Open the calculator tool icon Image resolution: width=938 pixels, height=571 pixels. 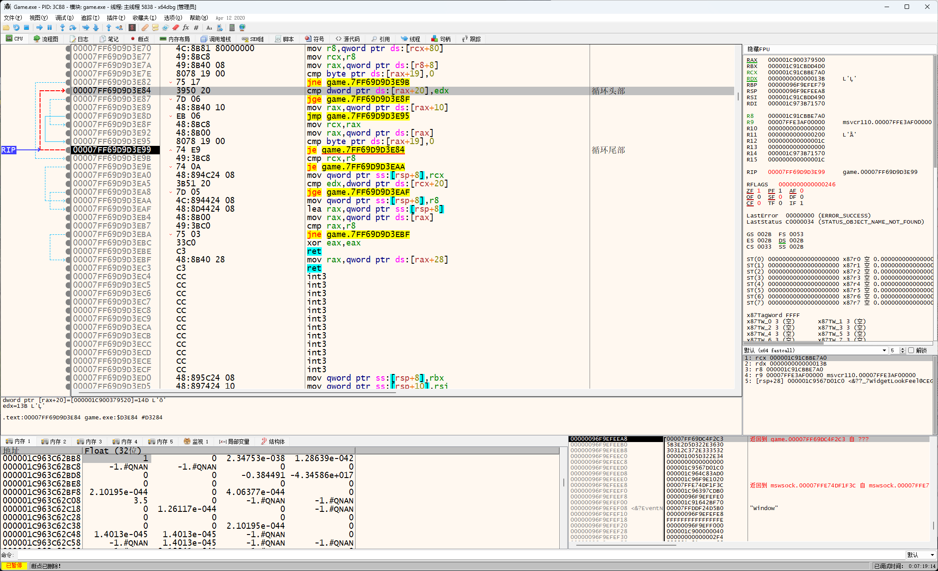[232, 28]
